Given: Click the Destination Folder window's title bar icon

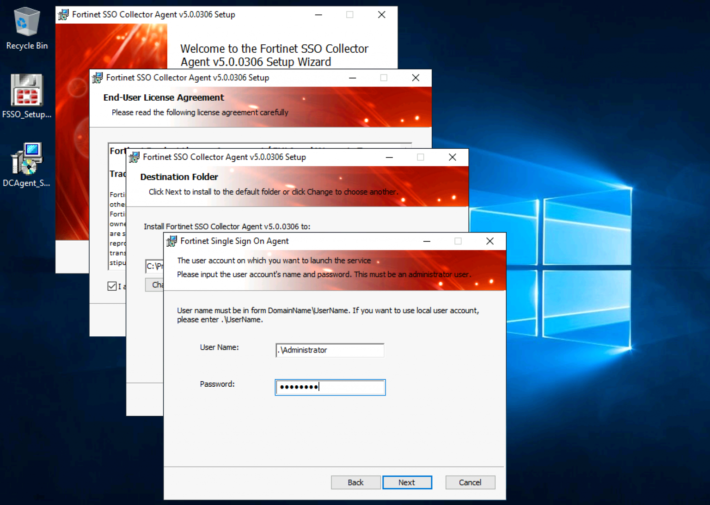Looking at the screenshot, I should pos(134,157).
